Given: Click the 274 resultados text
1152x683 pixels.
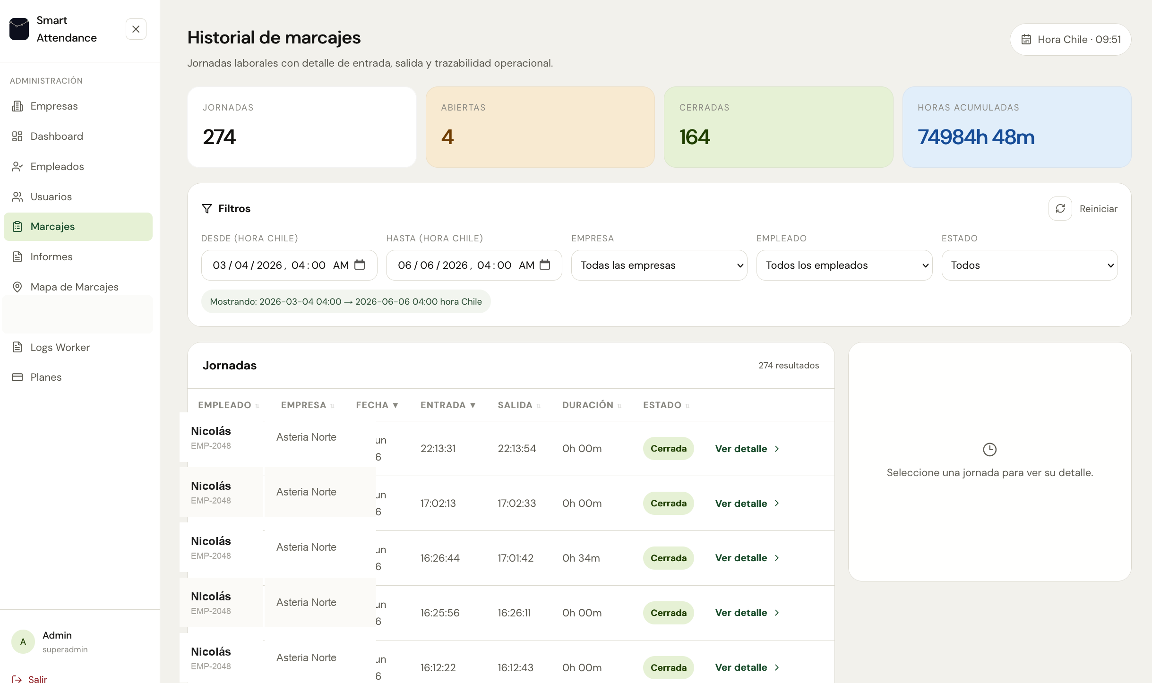Looking at the screenshot, I should [x=789, y=366].
